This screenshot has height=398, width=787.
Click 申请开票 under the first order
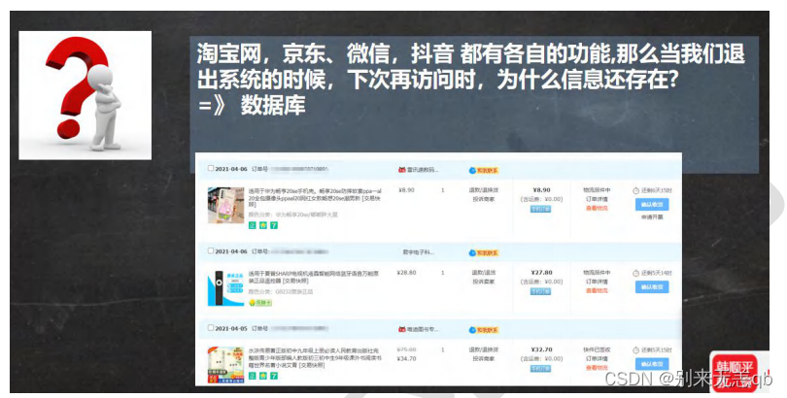tap(652, 217)
